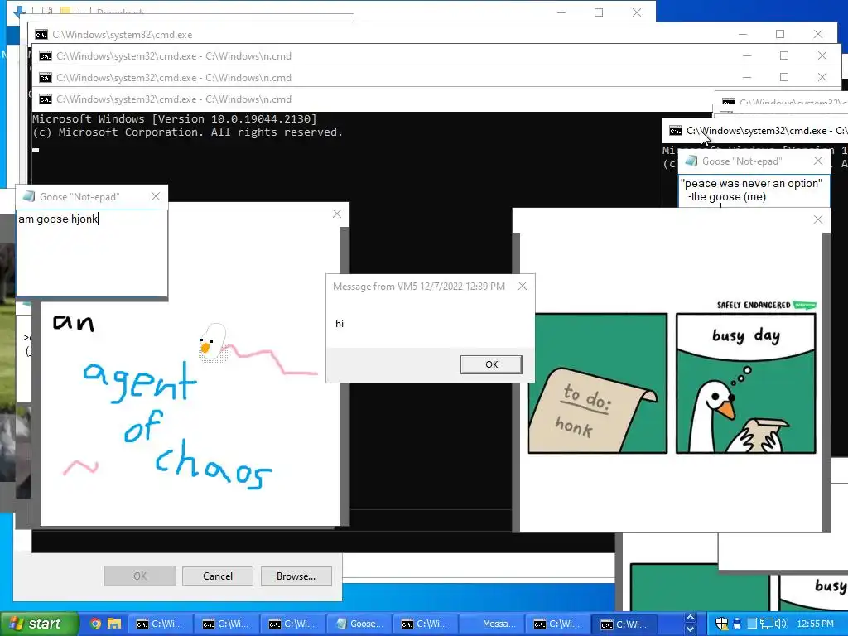Click the blue 'agent of chaos' drawing

point(177,425)
